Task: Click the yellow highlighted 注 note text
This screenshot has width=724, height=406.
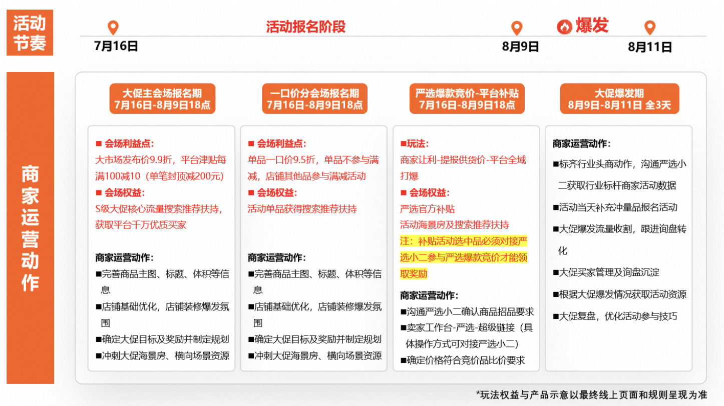Action: click(x=464, y=257)
